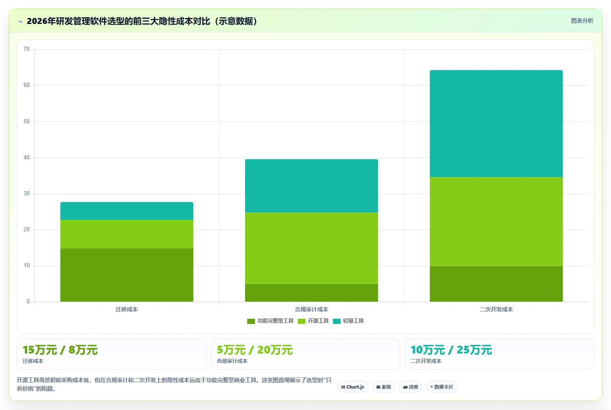Click the 5万元 / 20万元 stat card value
Viewport: 611px width, 410px height.
pyautogui.click(x=255, y=350)
